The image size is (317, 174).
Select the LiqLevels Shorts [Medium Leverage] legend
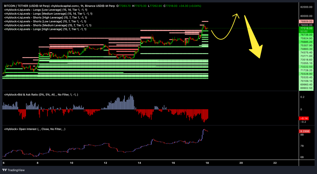click(48, 25)
